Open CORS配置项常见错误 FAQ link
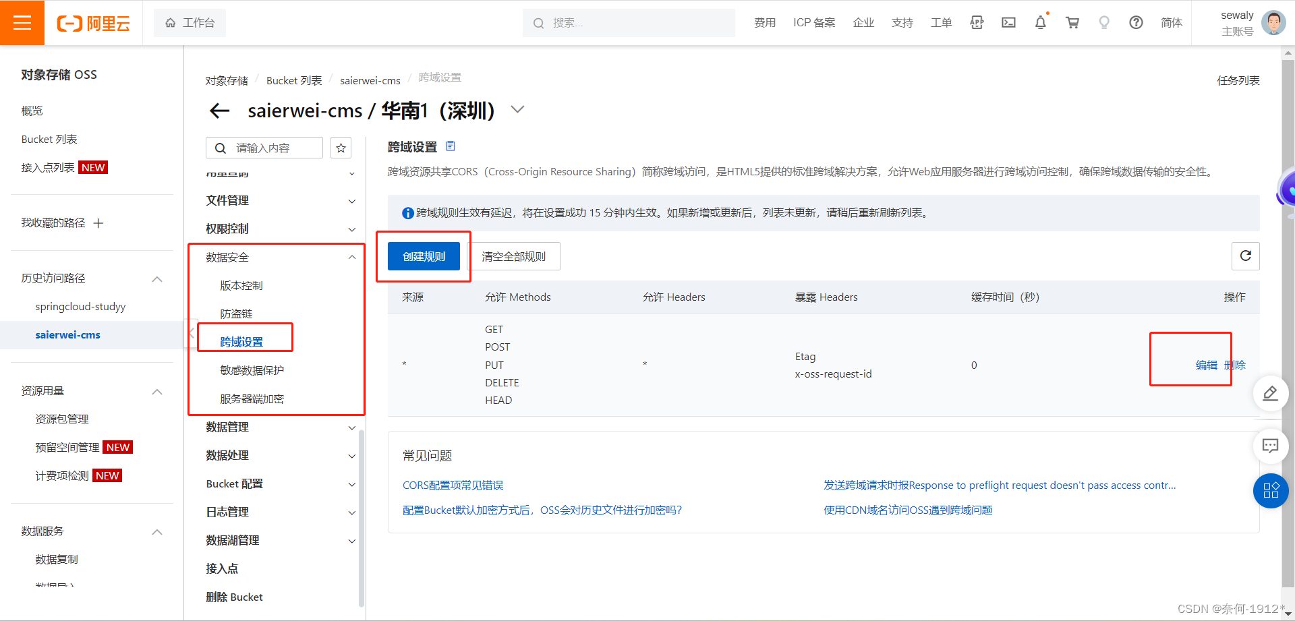Screen dimensions: 1295x621 coord(453,485)
